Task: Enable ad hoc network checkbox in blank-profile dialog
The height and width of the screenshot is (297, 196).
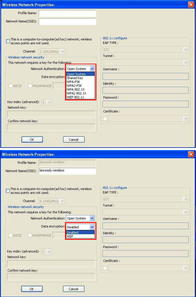Action: click(8, 41)
